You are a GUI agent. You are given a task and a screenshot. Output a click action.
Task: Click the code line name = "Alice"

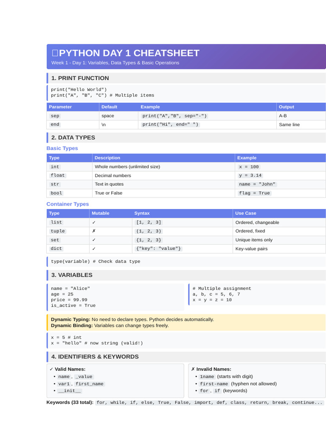(70, 288)
